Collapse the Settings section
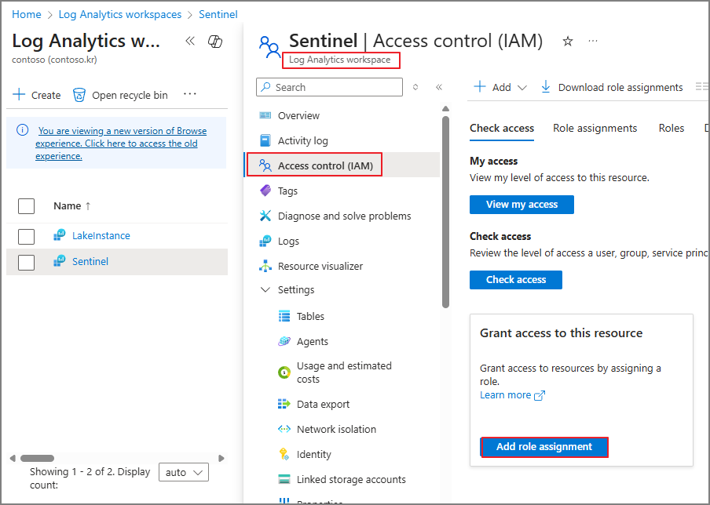This screenshot has height=505, width=710. [265, 289]
